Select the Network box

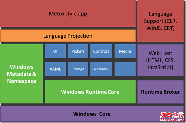click(x=101, y=69)
